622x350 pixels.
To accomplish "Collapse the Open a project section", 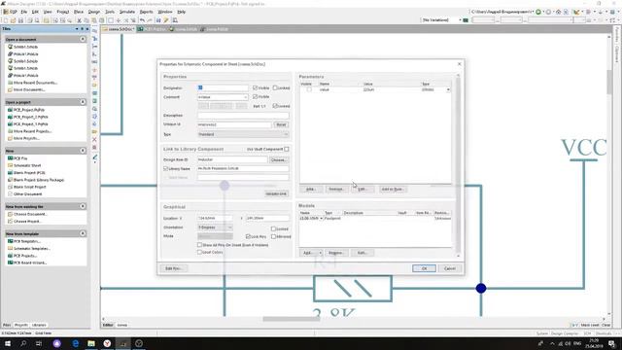I will (x=83, y=102).
